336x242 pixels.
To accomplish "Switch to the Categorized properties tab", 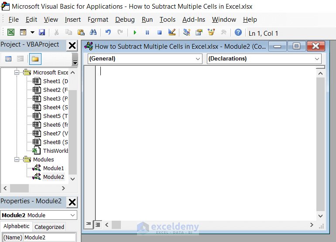I will coord(49,227).
